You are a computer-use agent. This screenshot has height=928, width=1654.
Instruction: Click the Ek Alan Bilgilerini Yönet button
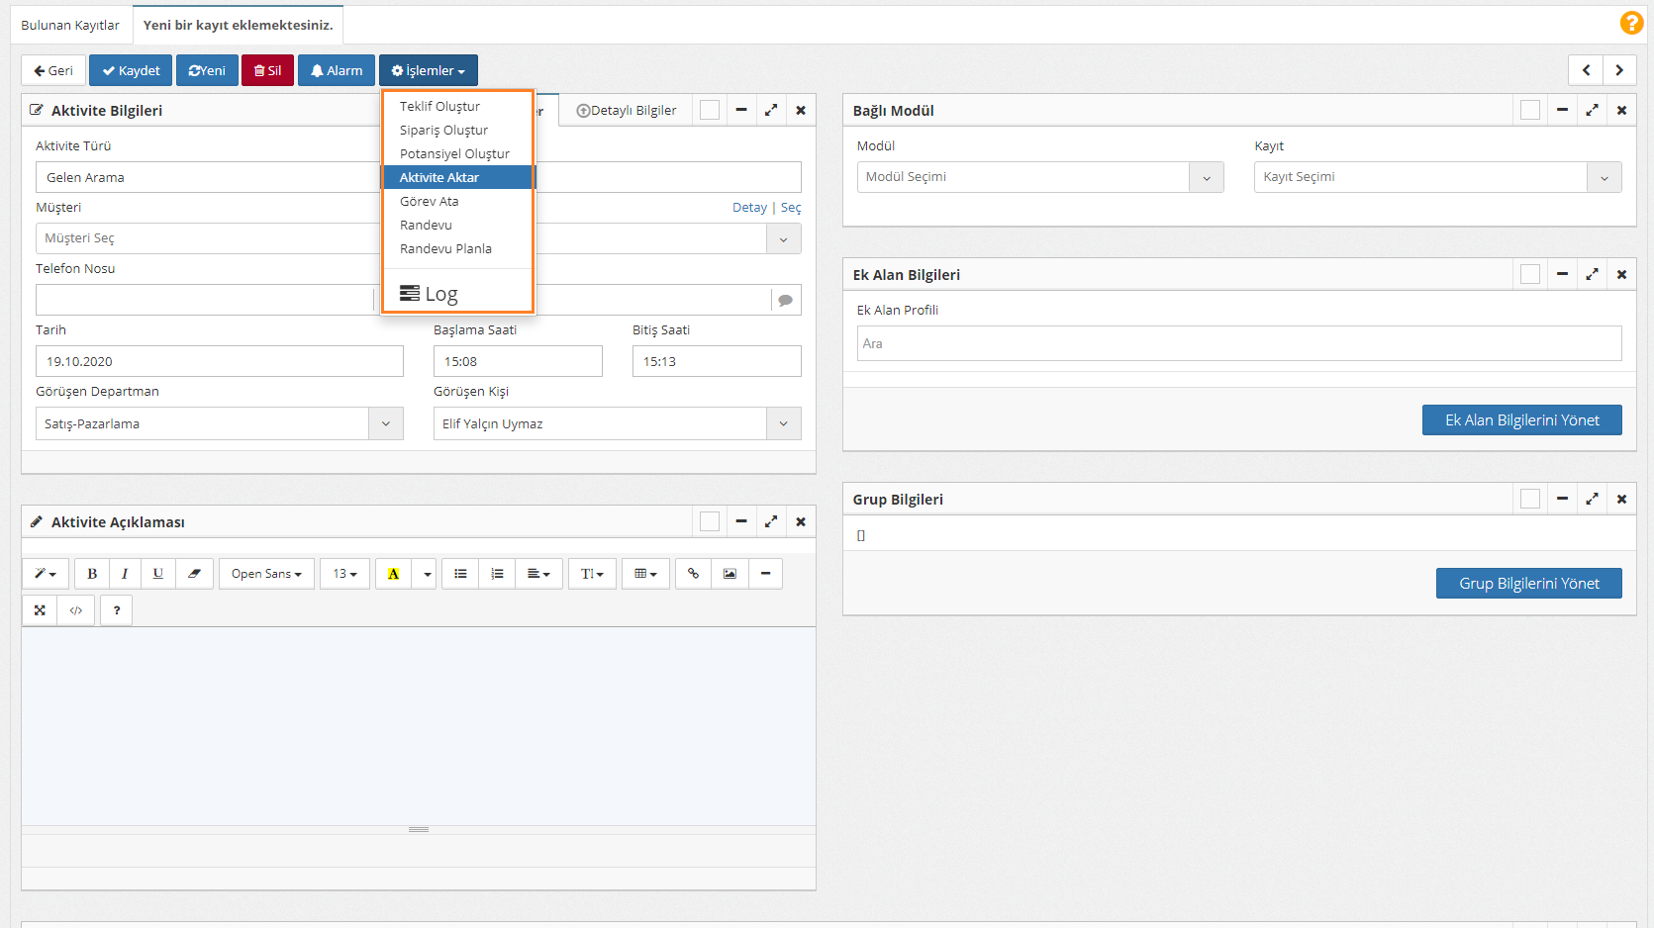coord(1521,420)
